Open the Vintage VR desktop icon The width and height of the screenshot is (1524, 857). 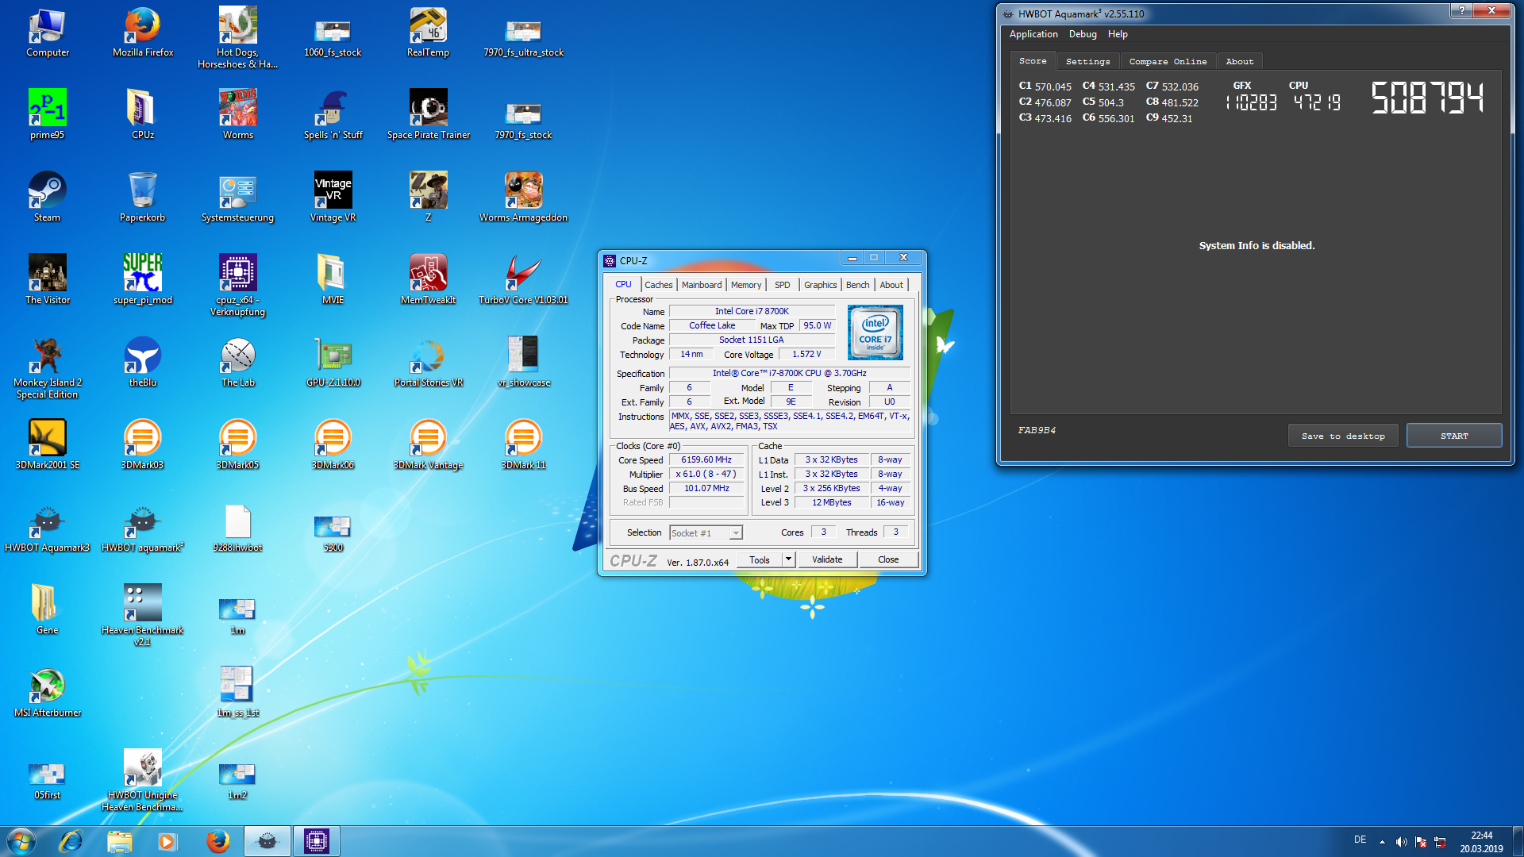click(333, 197)
